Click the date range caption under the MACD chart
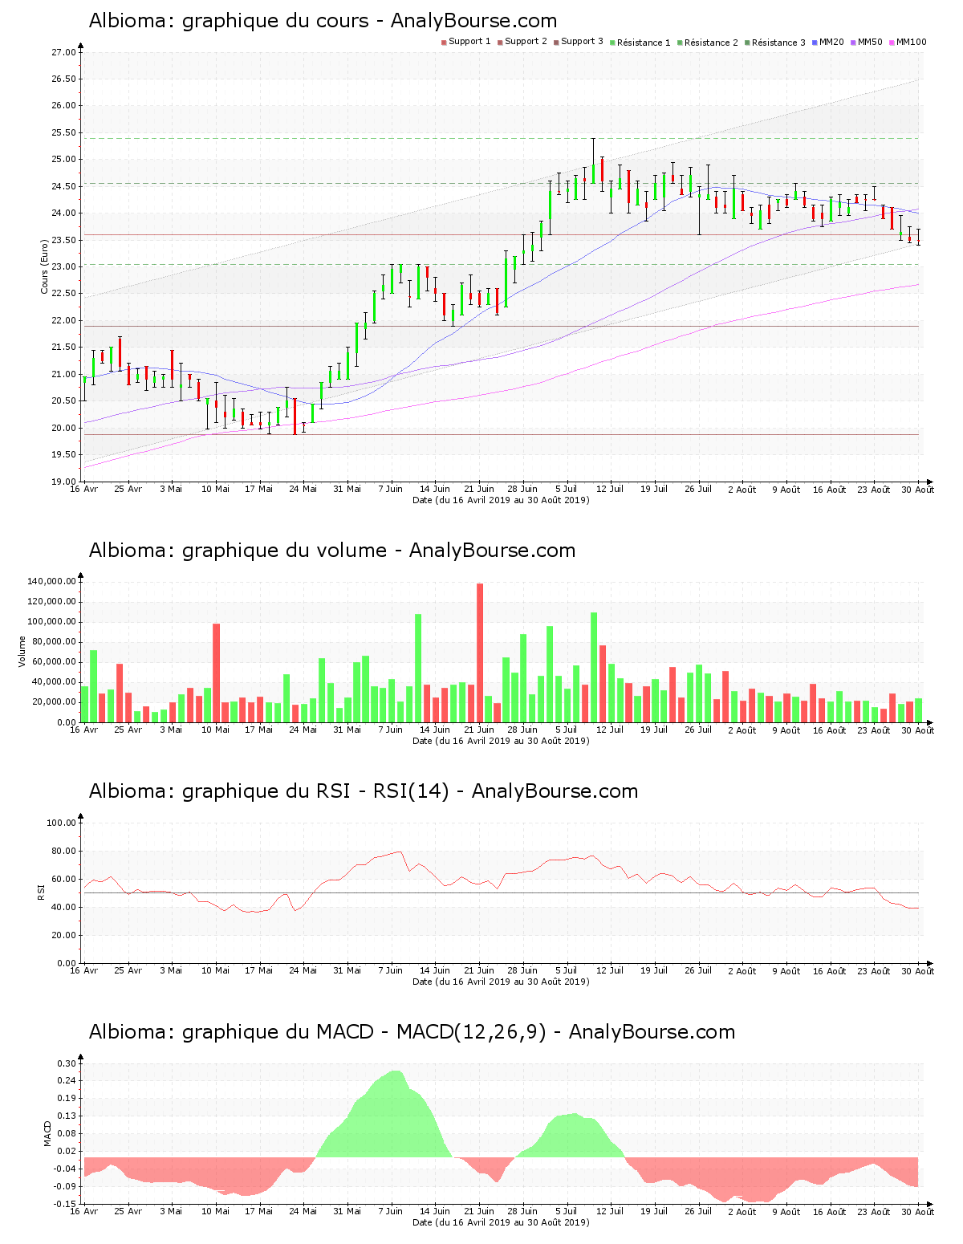Screen dimensions: 963x1244 point(501,1222)
